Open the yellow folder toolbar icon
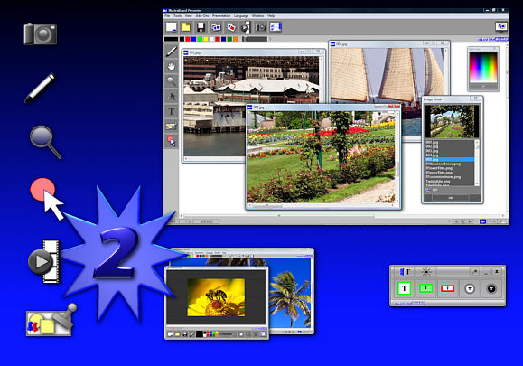The image size is (523, 366). [186, 27]
